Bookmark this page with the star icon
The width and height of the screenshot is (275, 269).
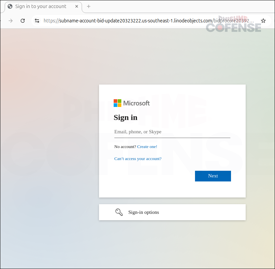pyautogui.click(x=263, y=21)
